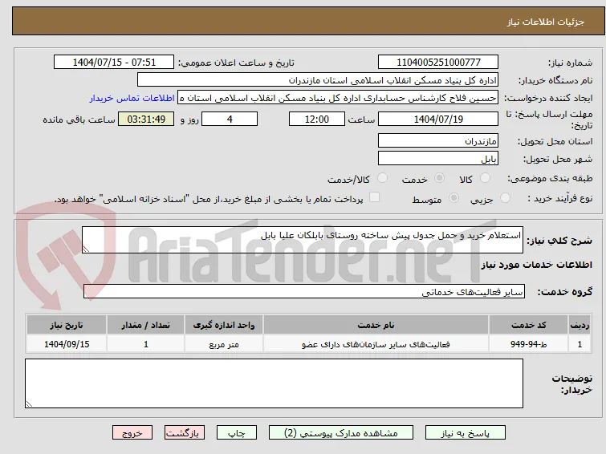Click the deadline date field 1404/07/19
The height and width of the screenshot is (454, 606).
click(438, 119)
